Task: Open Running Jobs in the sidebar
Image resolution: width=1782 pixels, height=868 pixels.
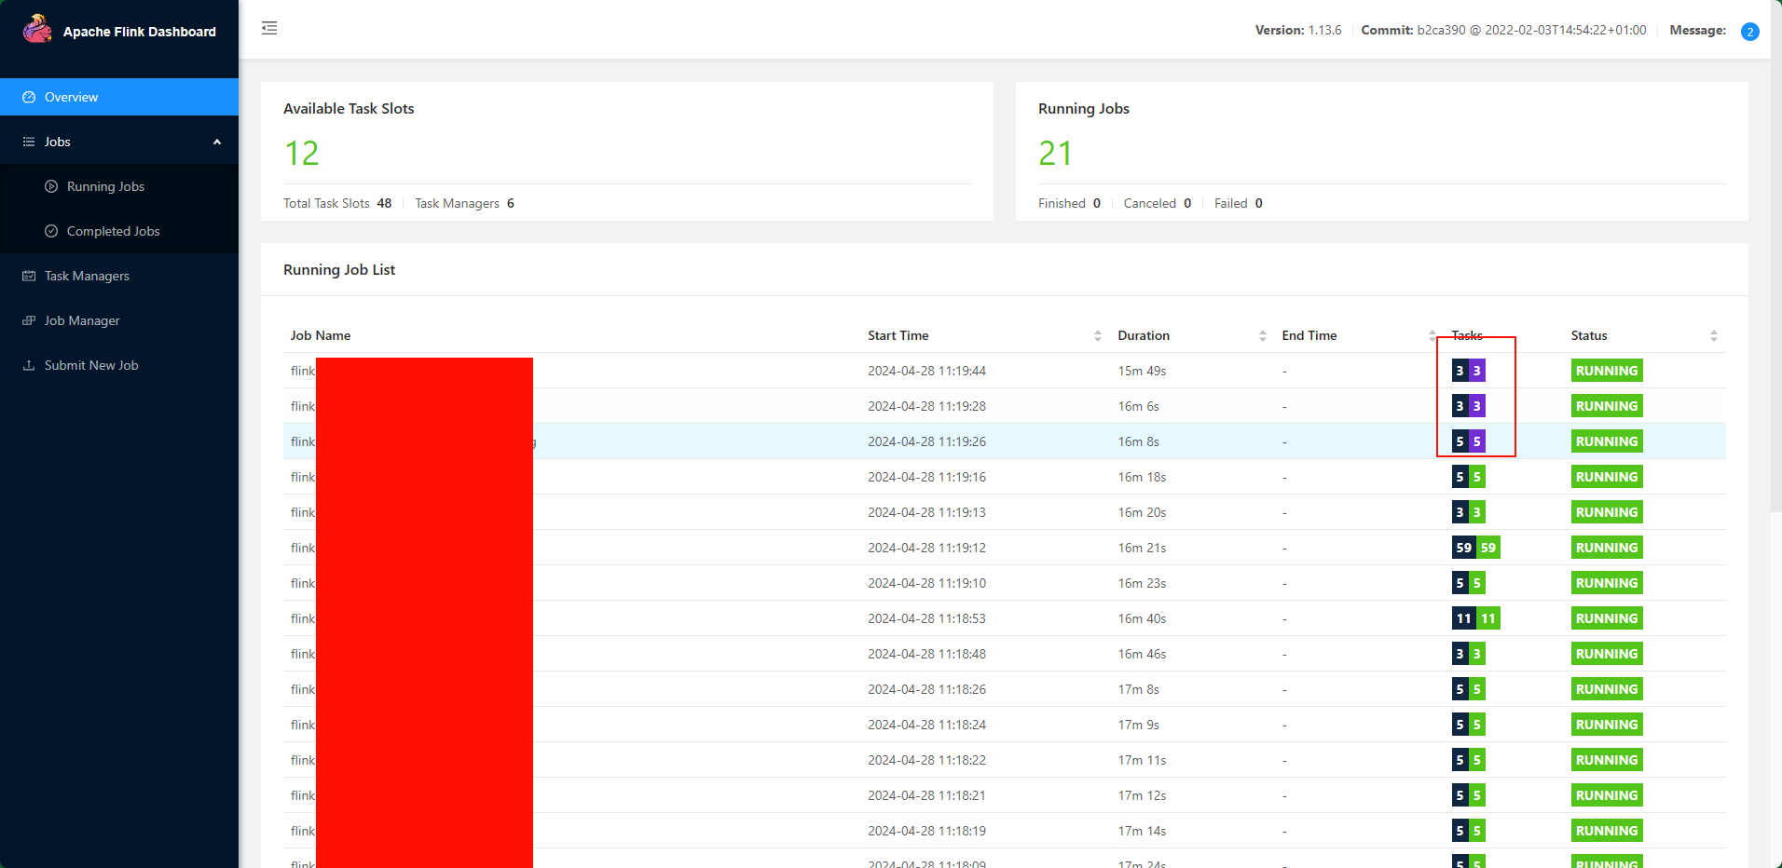Action: pos(119,186)
